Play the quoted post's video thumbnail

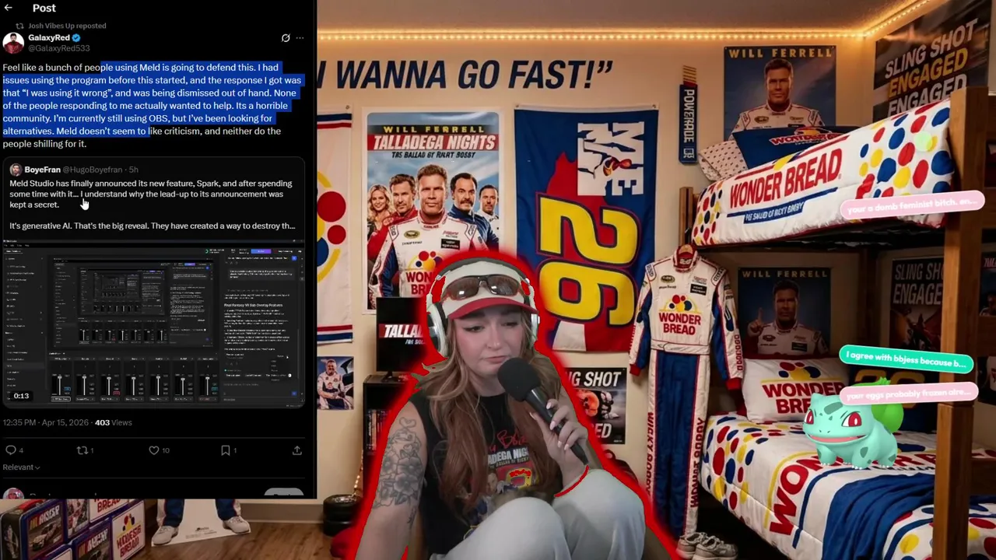click(154, 324)
